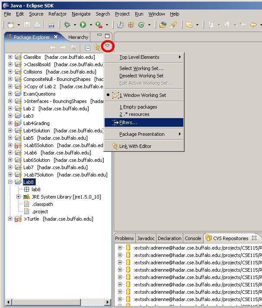Click the Debug bug icon in toolbar
Screen dimensions: 262x308
[x=67, y=25]
